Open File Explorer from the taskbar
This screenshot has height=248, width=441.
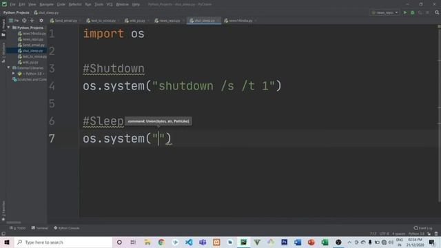coord(147,242)
